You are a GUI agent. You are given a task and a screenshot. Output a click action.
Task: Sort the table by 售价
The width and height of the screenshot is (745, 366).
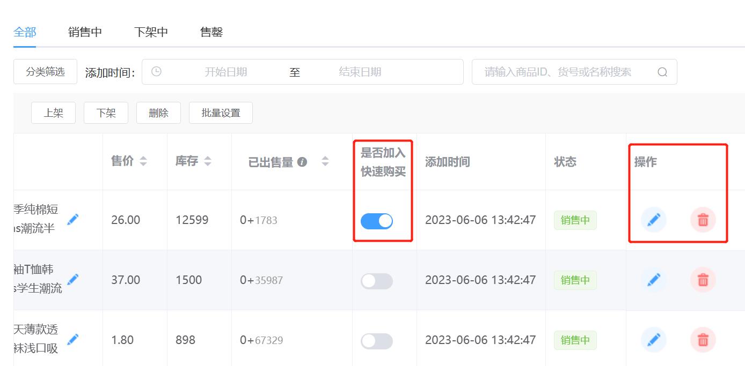point(143,161)
